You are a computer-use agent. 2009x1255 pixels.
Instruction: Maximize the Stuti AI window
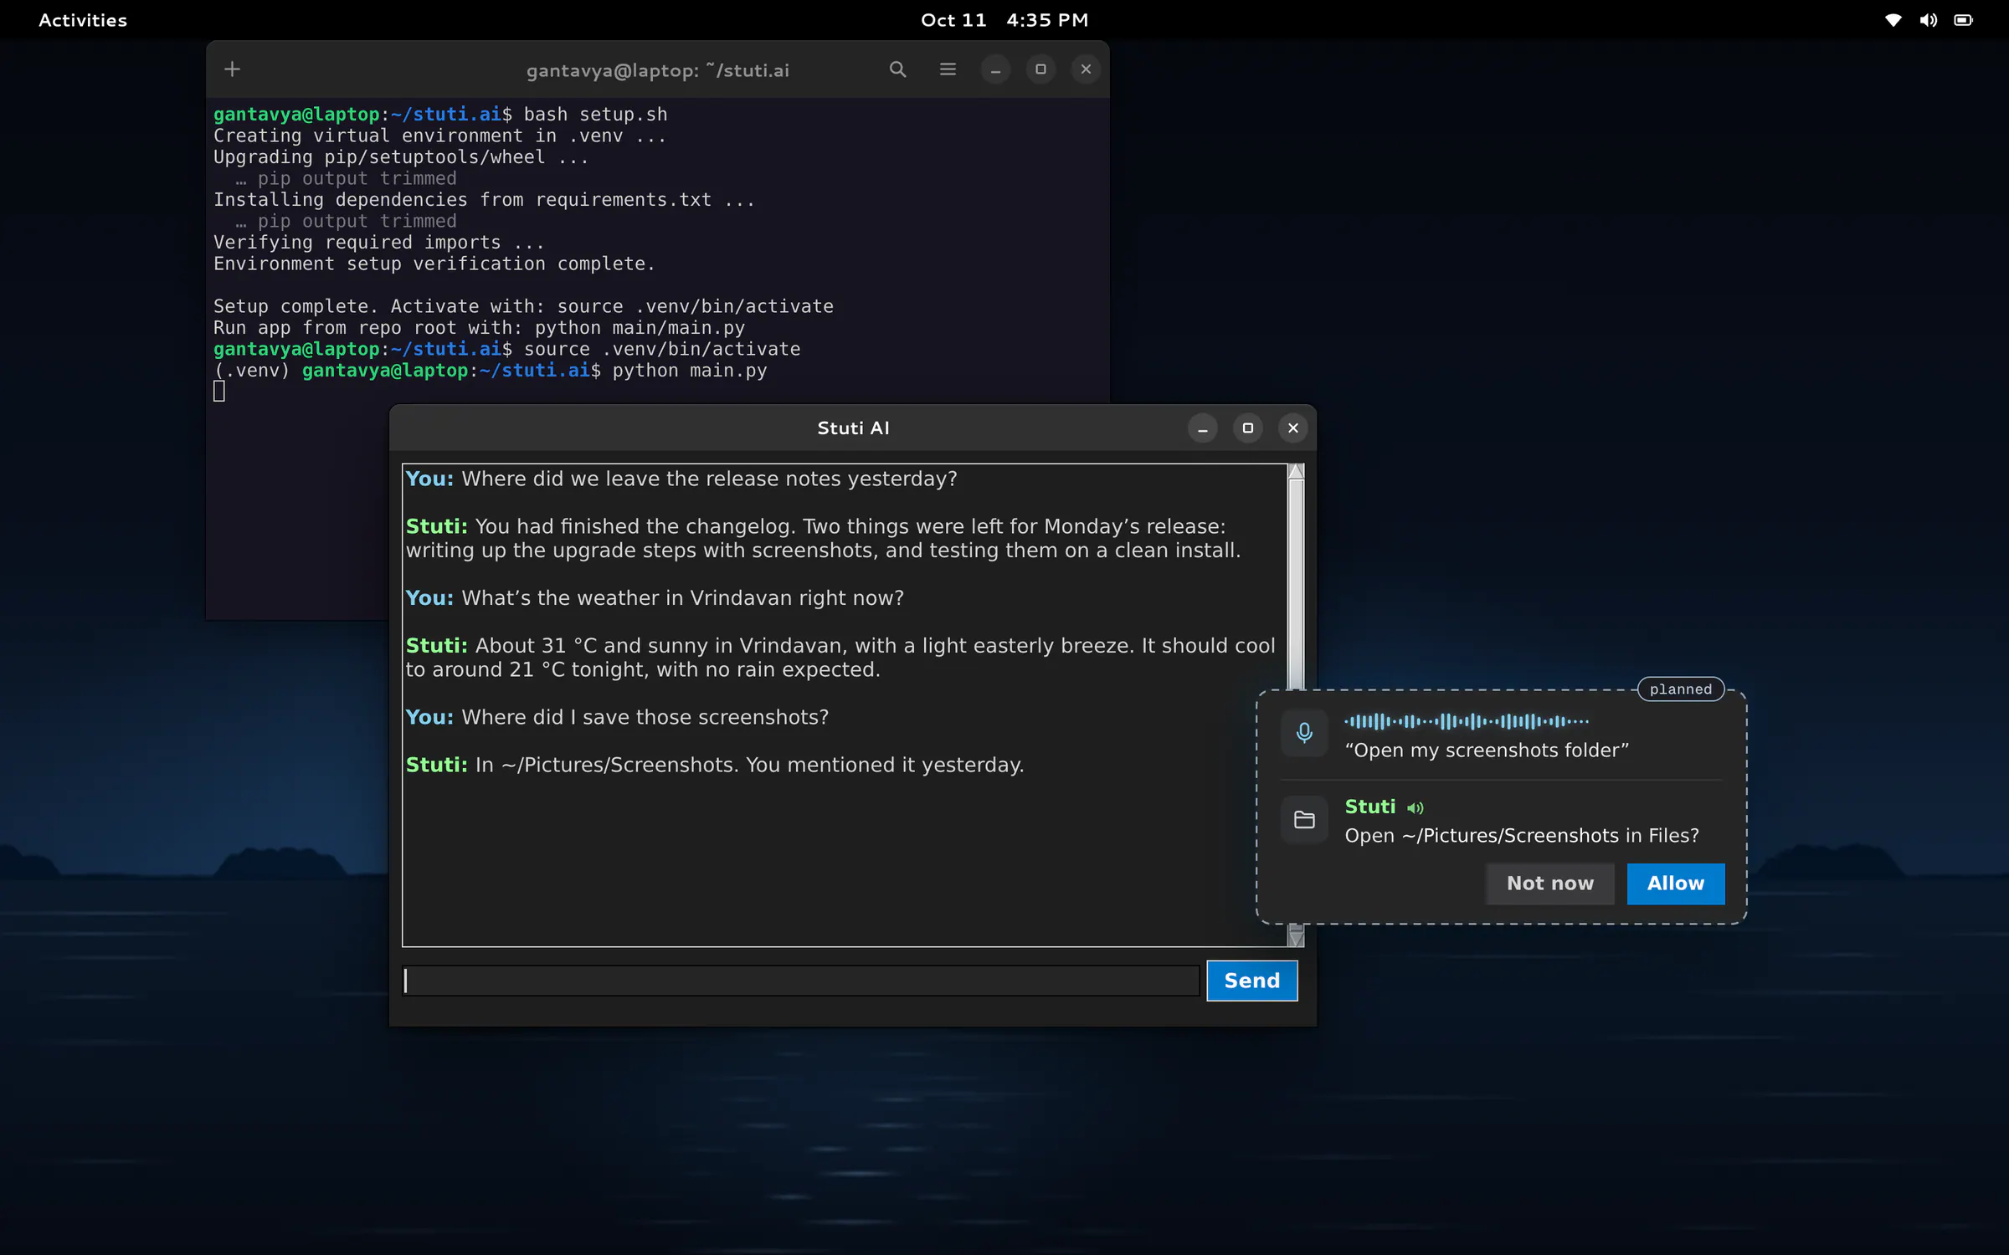pyautogui.click(x=1248, y=428)
